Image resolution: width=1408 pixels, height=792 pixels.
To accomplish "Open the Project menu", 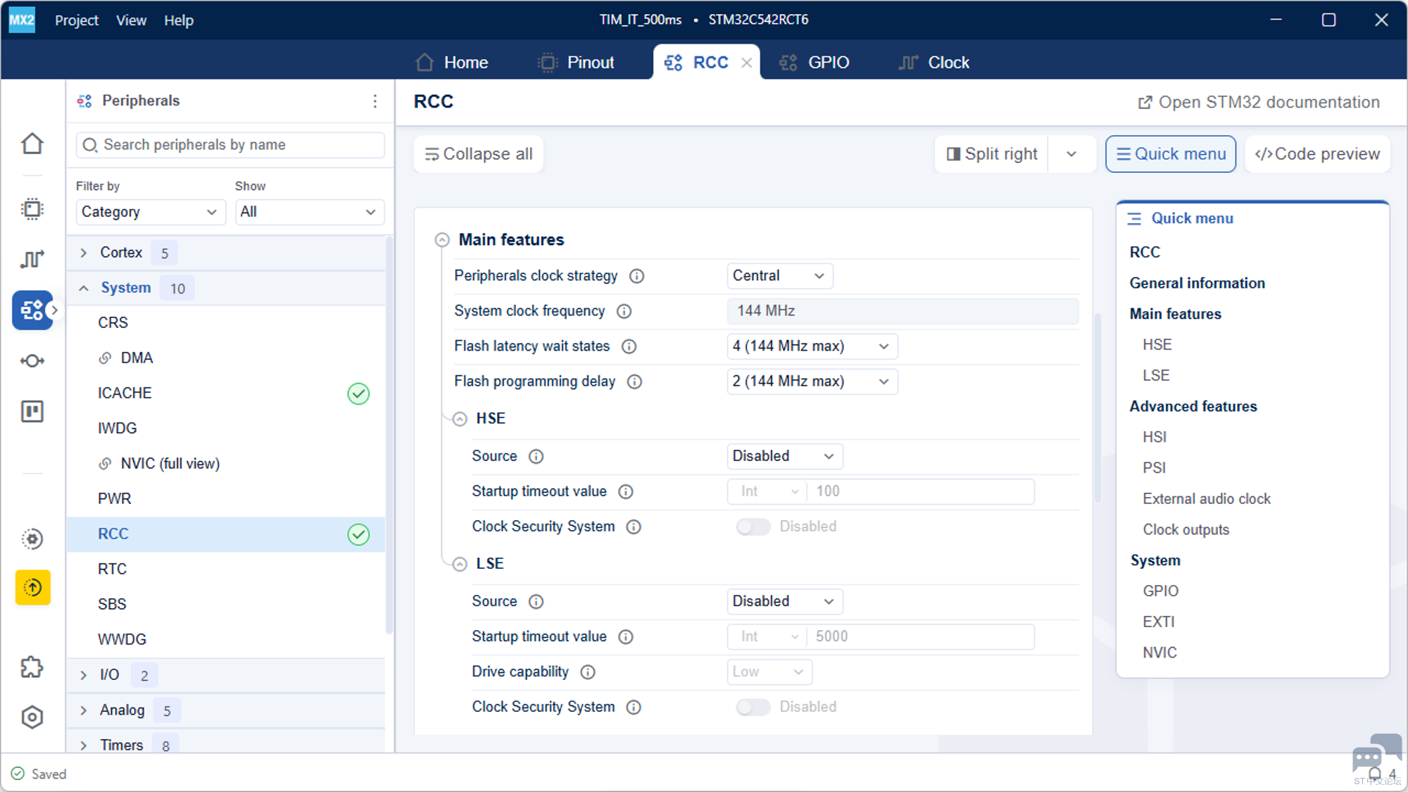I will [x=77, y=20].
